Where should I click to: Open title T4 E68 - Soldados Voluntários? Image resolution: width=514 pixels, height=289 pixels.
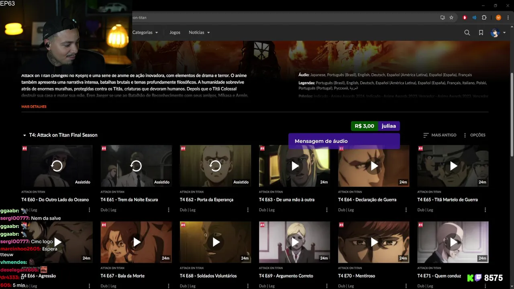coord(208,276)
